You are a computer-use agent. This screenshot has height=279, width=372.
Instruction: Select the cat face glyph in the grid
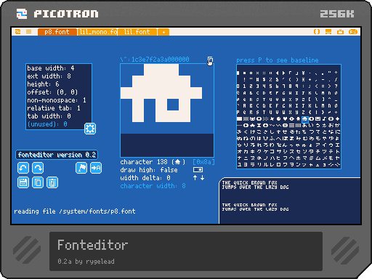click(x=253, y=119)
